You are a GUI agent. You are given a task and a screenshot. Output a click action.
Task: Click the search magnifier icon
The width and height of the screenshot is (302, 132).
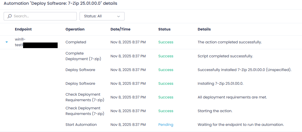pos(10,16)
